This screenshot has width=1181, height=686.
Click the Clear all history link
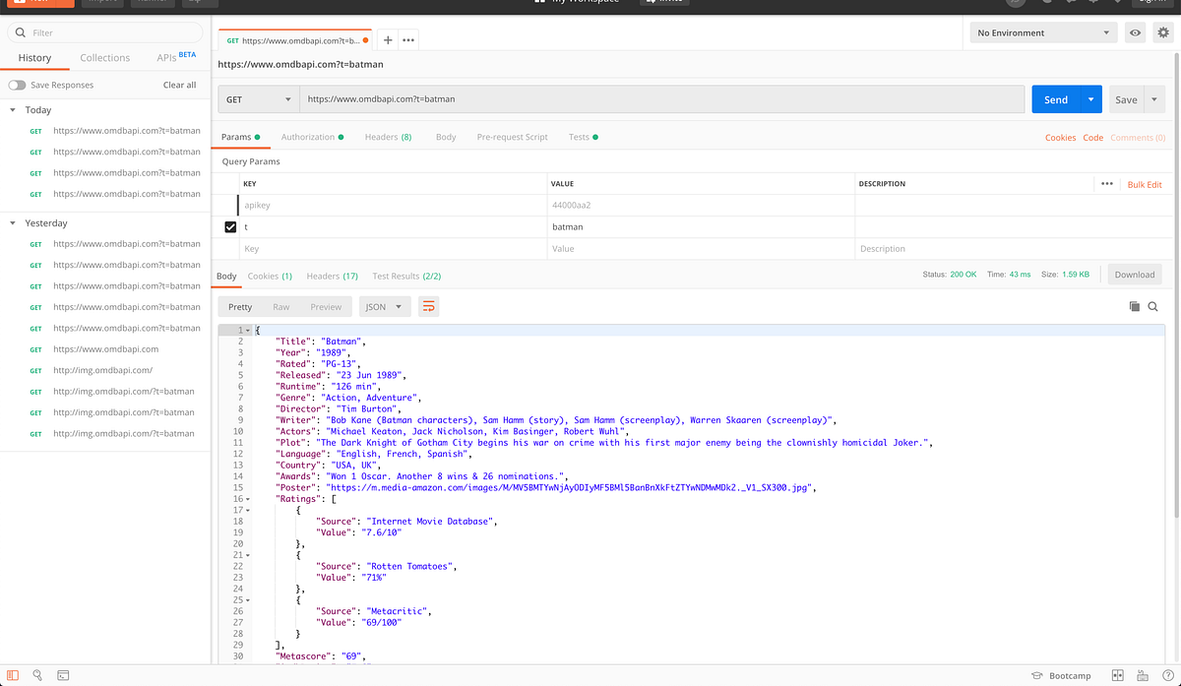tap(179, 85)
